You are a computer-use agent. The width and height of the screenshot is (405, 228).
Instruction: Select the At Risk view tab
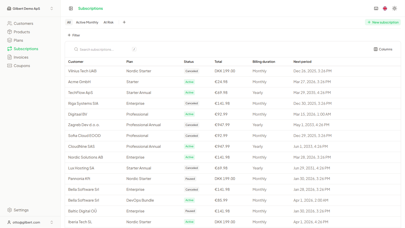(108, 22)
